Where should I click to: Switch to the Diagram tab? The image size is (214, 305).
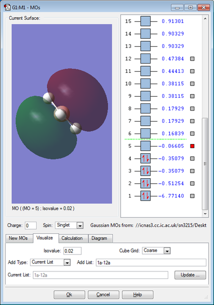pyautogui.click(x=100, y=238)
